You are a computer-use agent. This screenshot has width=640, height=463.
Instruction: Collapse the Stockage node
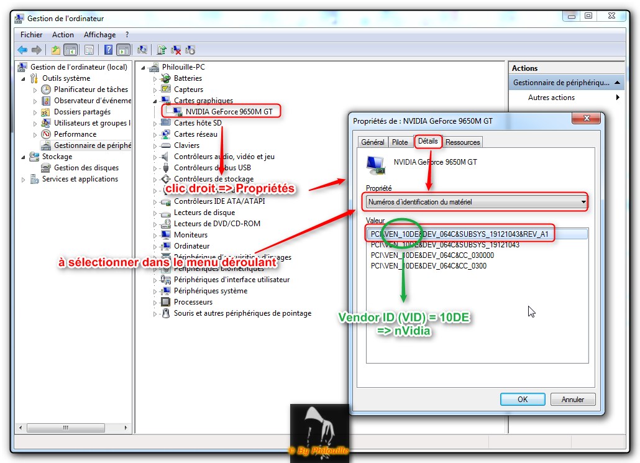click(x=23, y=157)
